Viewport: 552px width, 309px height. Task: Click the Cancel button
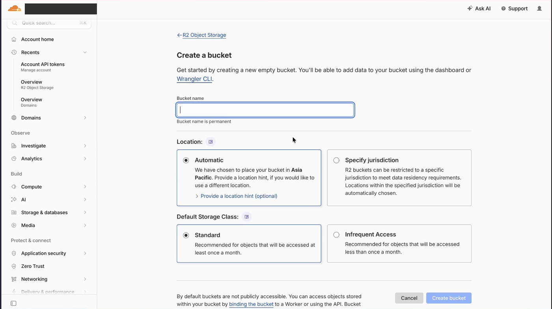(409, 298)
